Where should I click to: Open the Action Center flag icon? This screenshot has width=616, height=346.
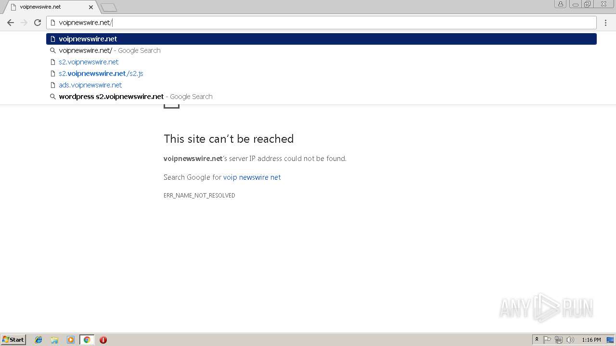547,340
